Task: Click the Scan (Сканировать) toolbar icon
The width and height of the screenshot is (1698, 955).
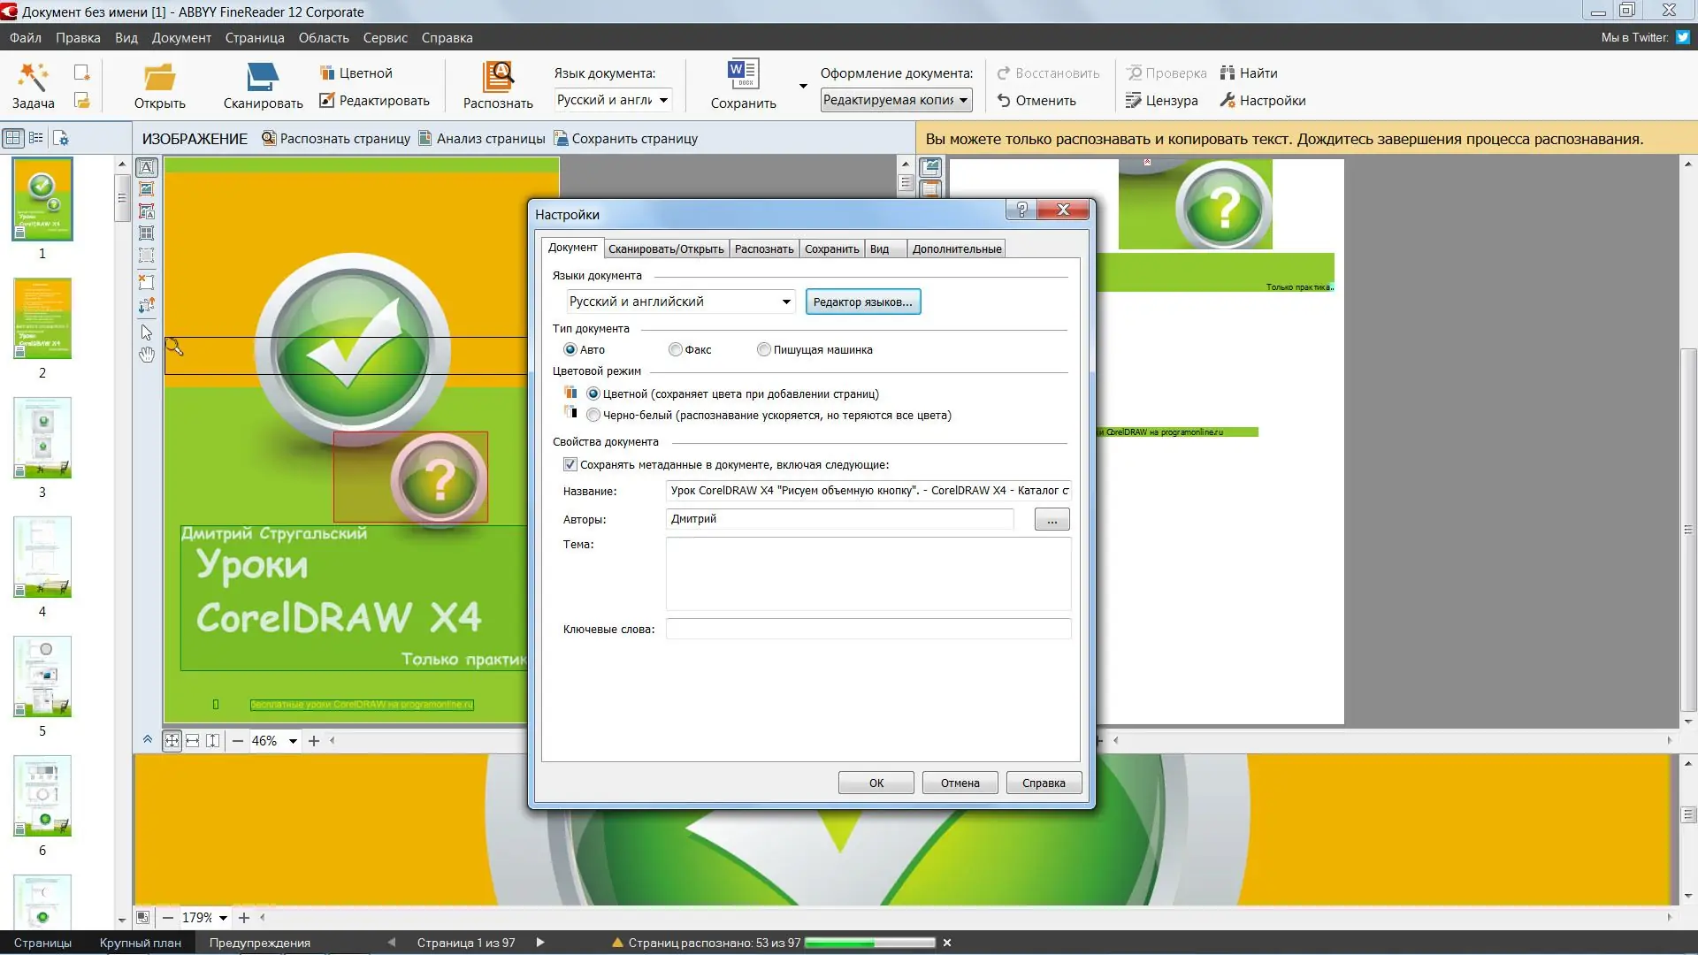Action: click(263, 77)
